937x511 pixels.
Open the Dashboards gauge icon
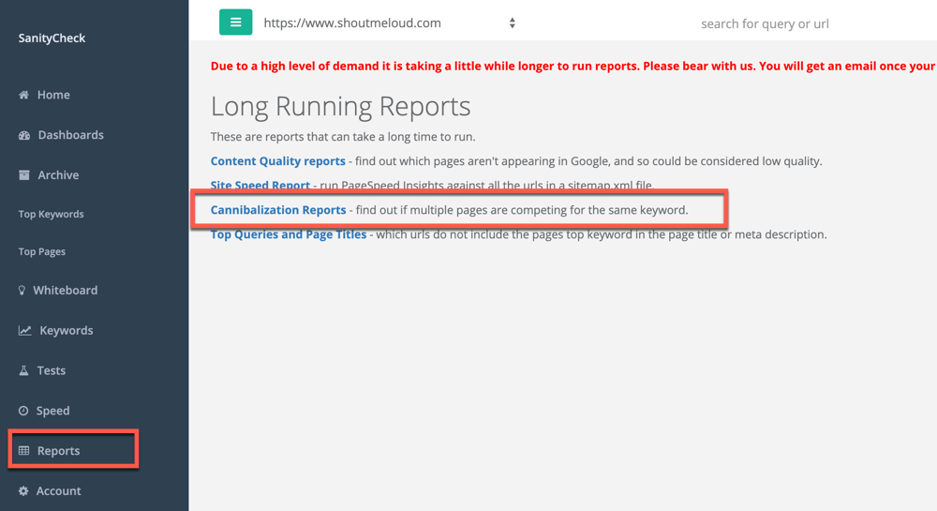point(24,135)
